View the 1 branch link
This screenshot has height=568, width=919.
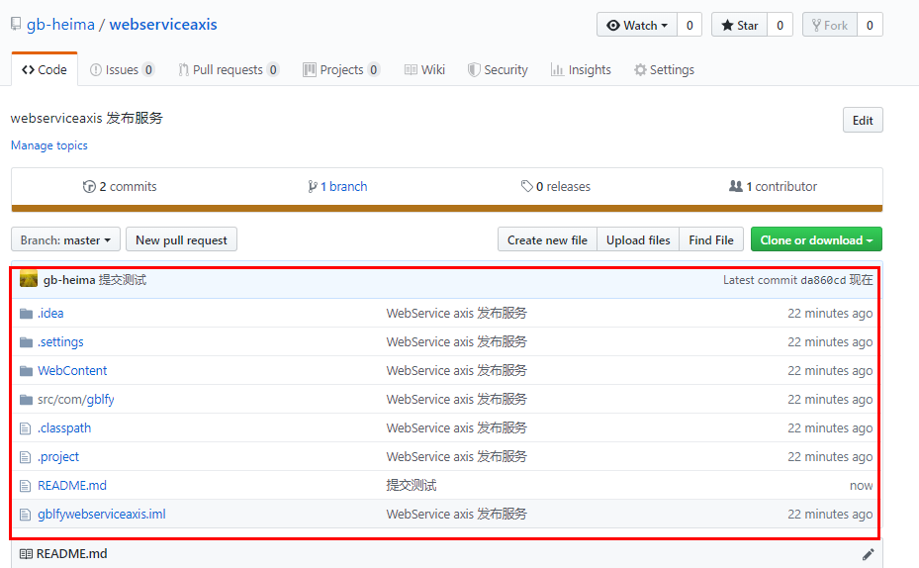tap(337, 186)
